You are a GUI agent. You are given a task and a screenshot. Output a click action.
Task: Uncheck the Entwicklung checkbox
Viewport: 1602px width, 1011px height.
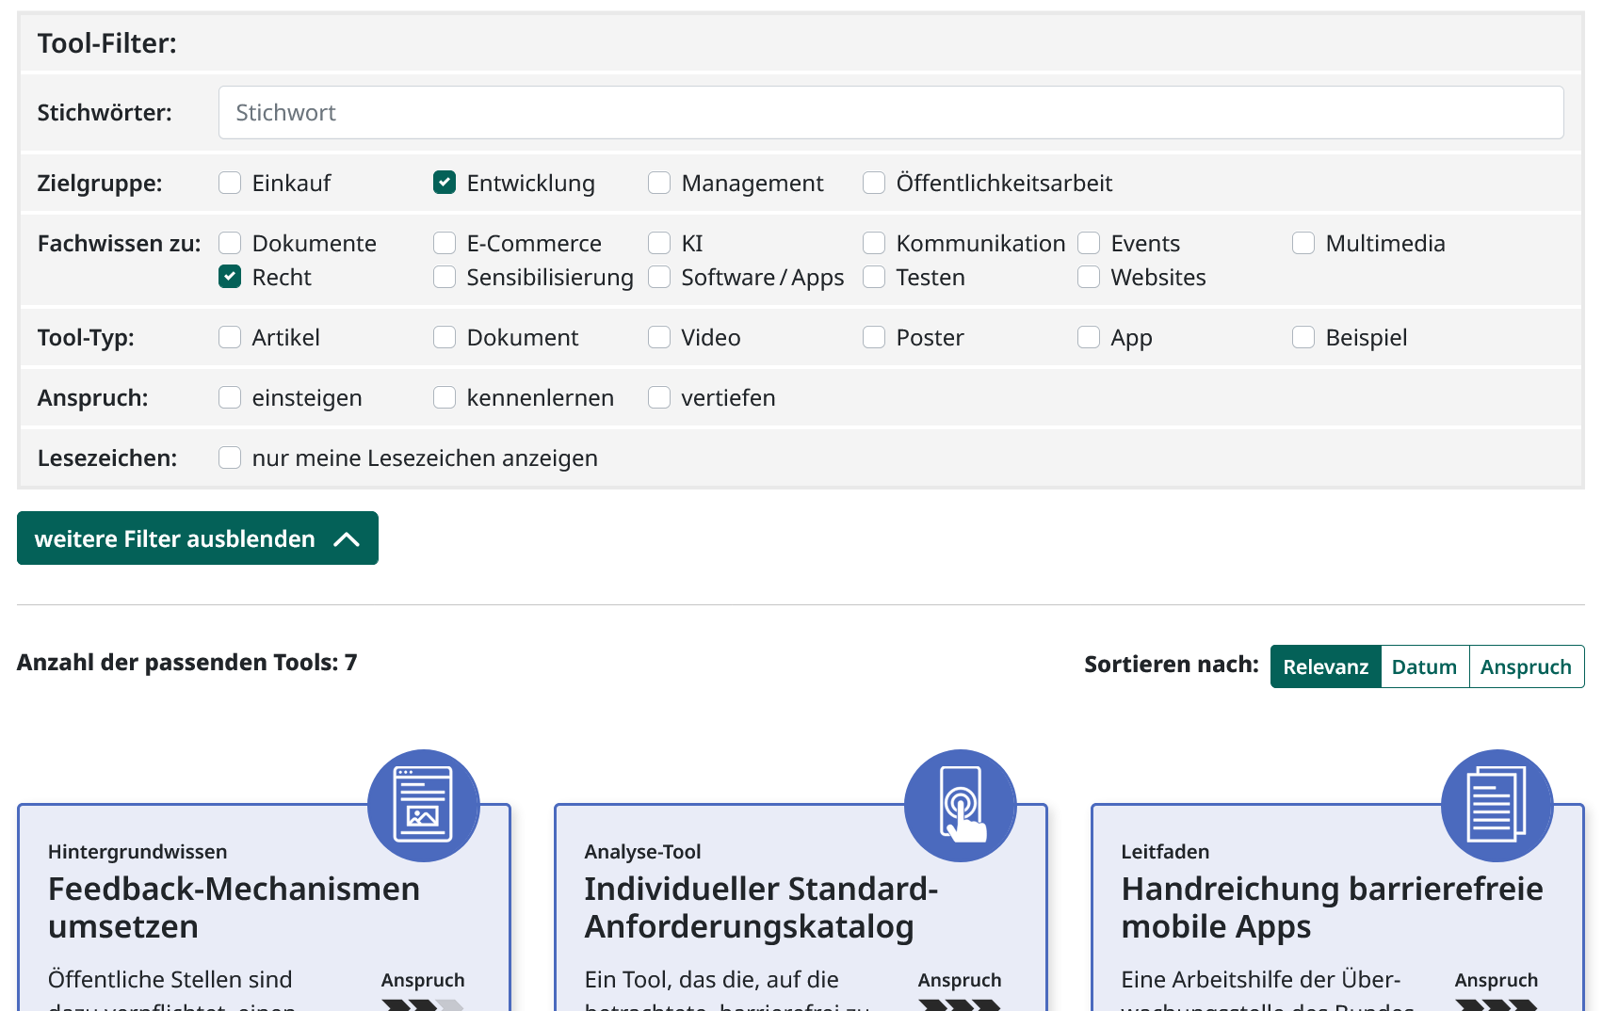(x=445, y=183)
